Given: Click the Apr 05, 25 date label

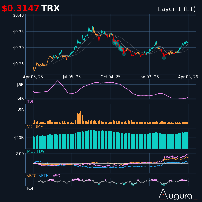Looking at the screenshot, I should click(x=33, y=77).
